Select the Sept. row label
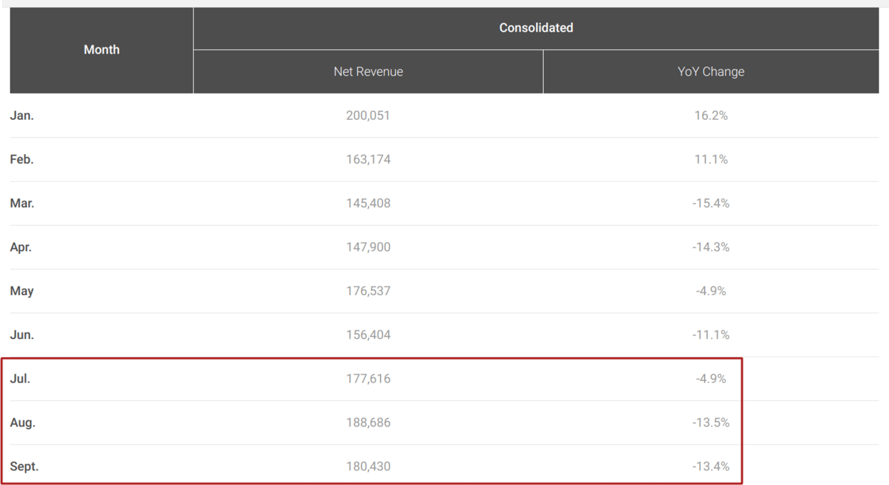 click(24, 466)
